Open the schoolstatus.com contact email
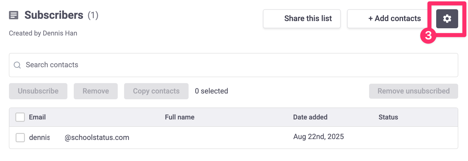The height and width of the screenshot is (161, 468). [79, 137]
